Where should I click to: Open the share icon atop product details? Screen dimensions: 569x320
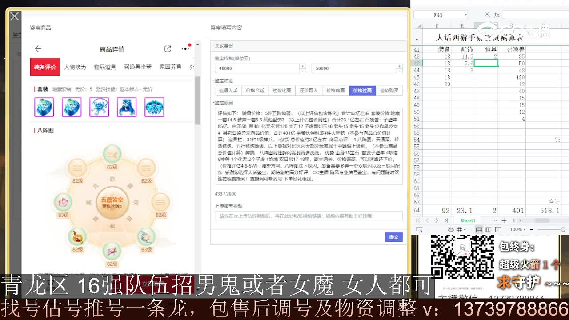coord(168,48)
